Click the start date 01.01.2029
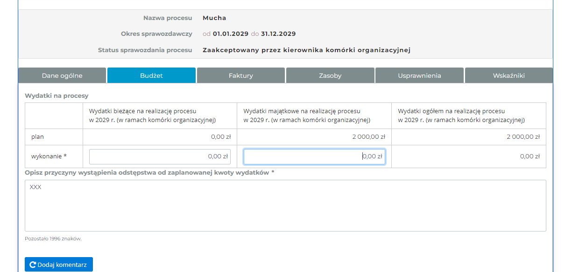The width and height of the screenshot is (572, 272). pyautogui.click(x=231, y=34)
